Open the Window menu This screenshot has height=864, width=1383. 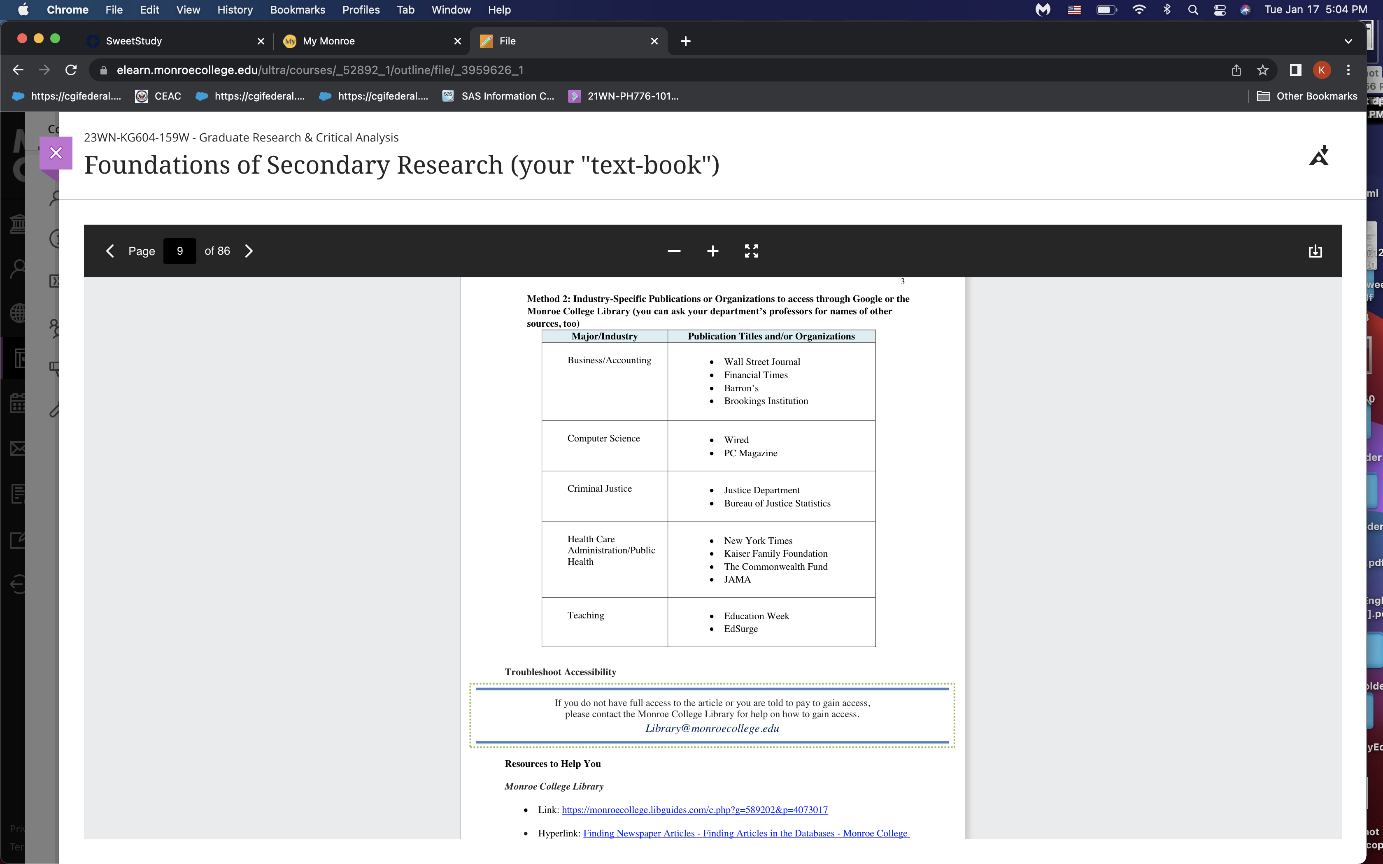[451, 10]
